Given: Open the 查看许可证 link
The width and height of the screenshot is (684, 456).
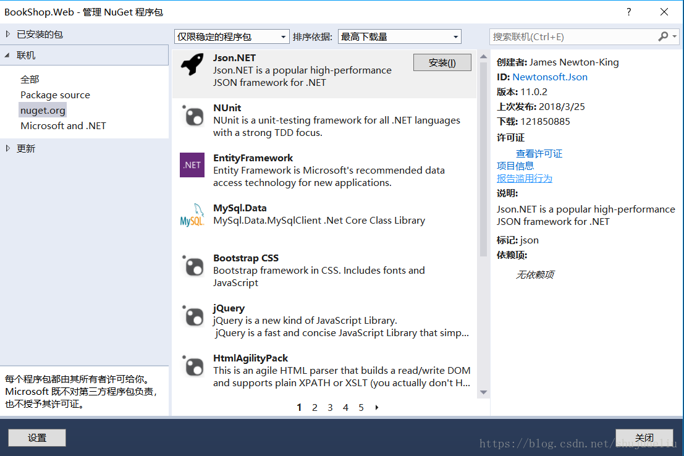Looking at the screenshot, I should click(x=539, y=154).
